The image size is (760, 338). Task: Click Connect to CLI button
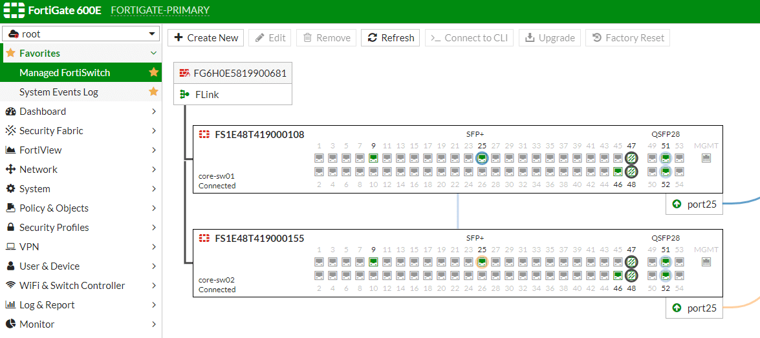click(x=469, y=37)
